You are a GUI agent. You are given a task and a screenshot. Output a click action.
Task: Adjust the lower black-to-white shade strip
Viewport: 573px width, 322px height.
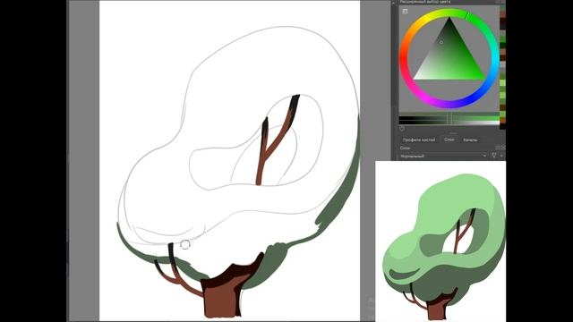[x=449, y=123]
